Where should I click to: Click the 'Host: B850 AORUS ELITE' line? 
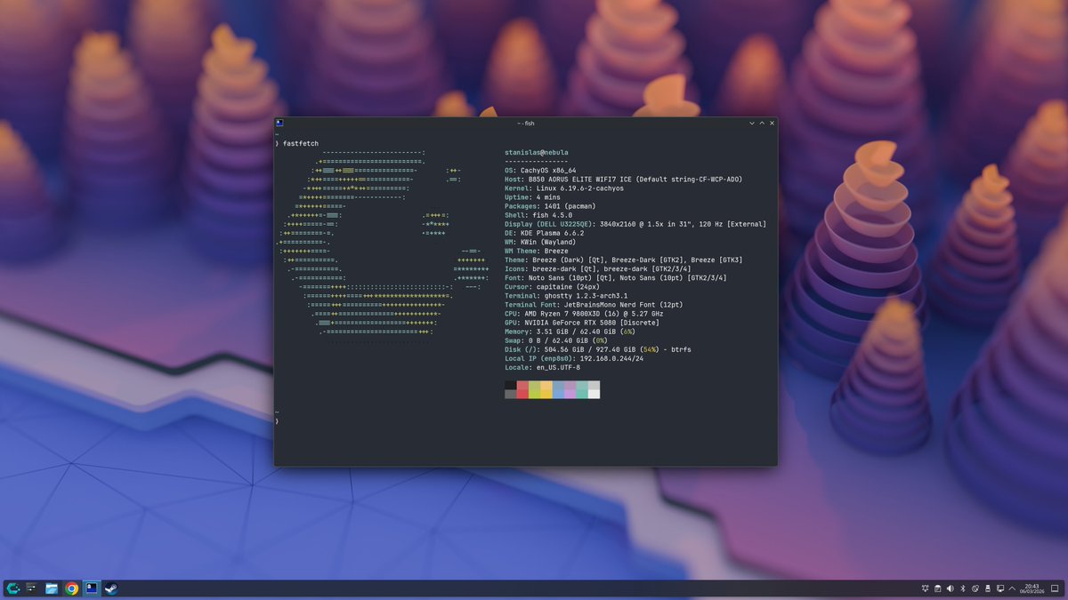pyautogui.click(x=623, y=179)
